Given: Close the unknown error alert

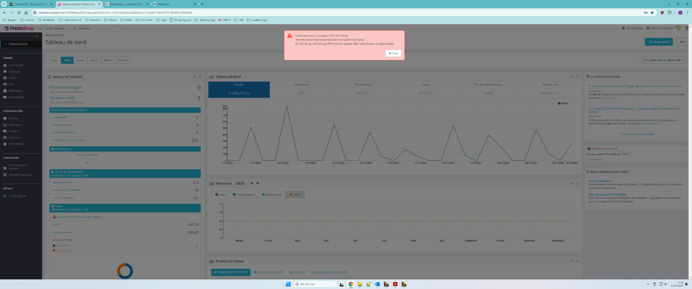Looking at the screenshot, I should (393, 53).
